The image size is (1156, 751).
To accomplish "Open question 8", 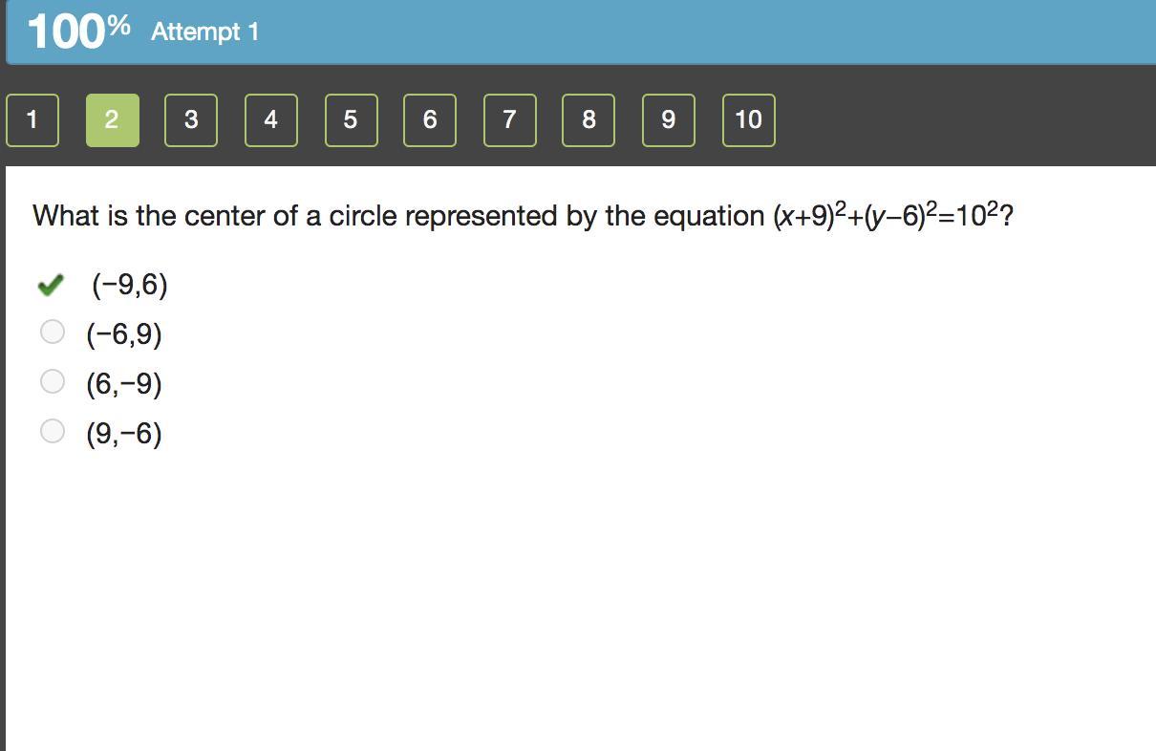I will pyautogui.click(x=589, y=120).
